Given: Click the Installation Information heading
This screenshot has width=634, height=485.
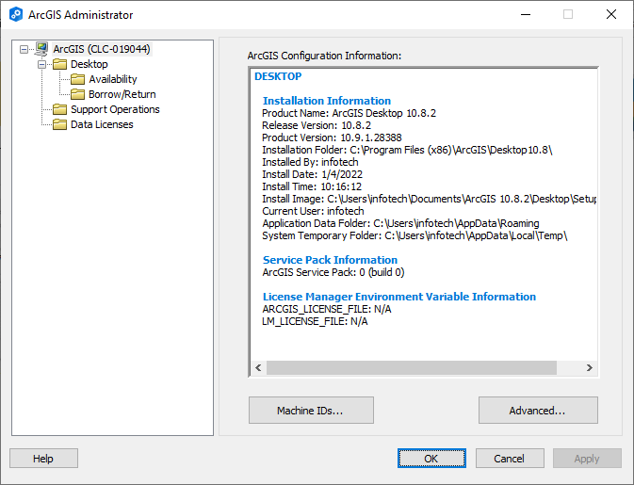Looking at the screenshot, I should [x=327, y=101].
